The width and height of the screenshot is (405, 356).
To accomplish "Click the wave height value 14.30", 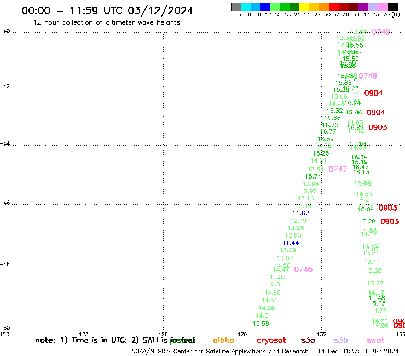I will click(364, 194).
